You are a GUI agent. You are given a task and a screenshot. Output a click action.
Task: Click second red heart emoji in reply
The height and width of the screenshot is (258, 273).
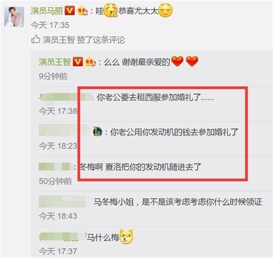(192, 61)
